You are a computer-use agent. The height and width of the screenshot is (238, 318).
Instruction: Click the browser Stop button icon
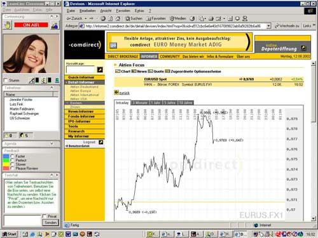(x=103, y=18)
